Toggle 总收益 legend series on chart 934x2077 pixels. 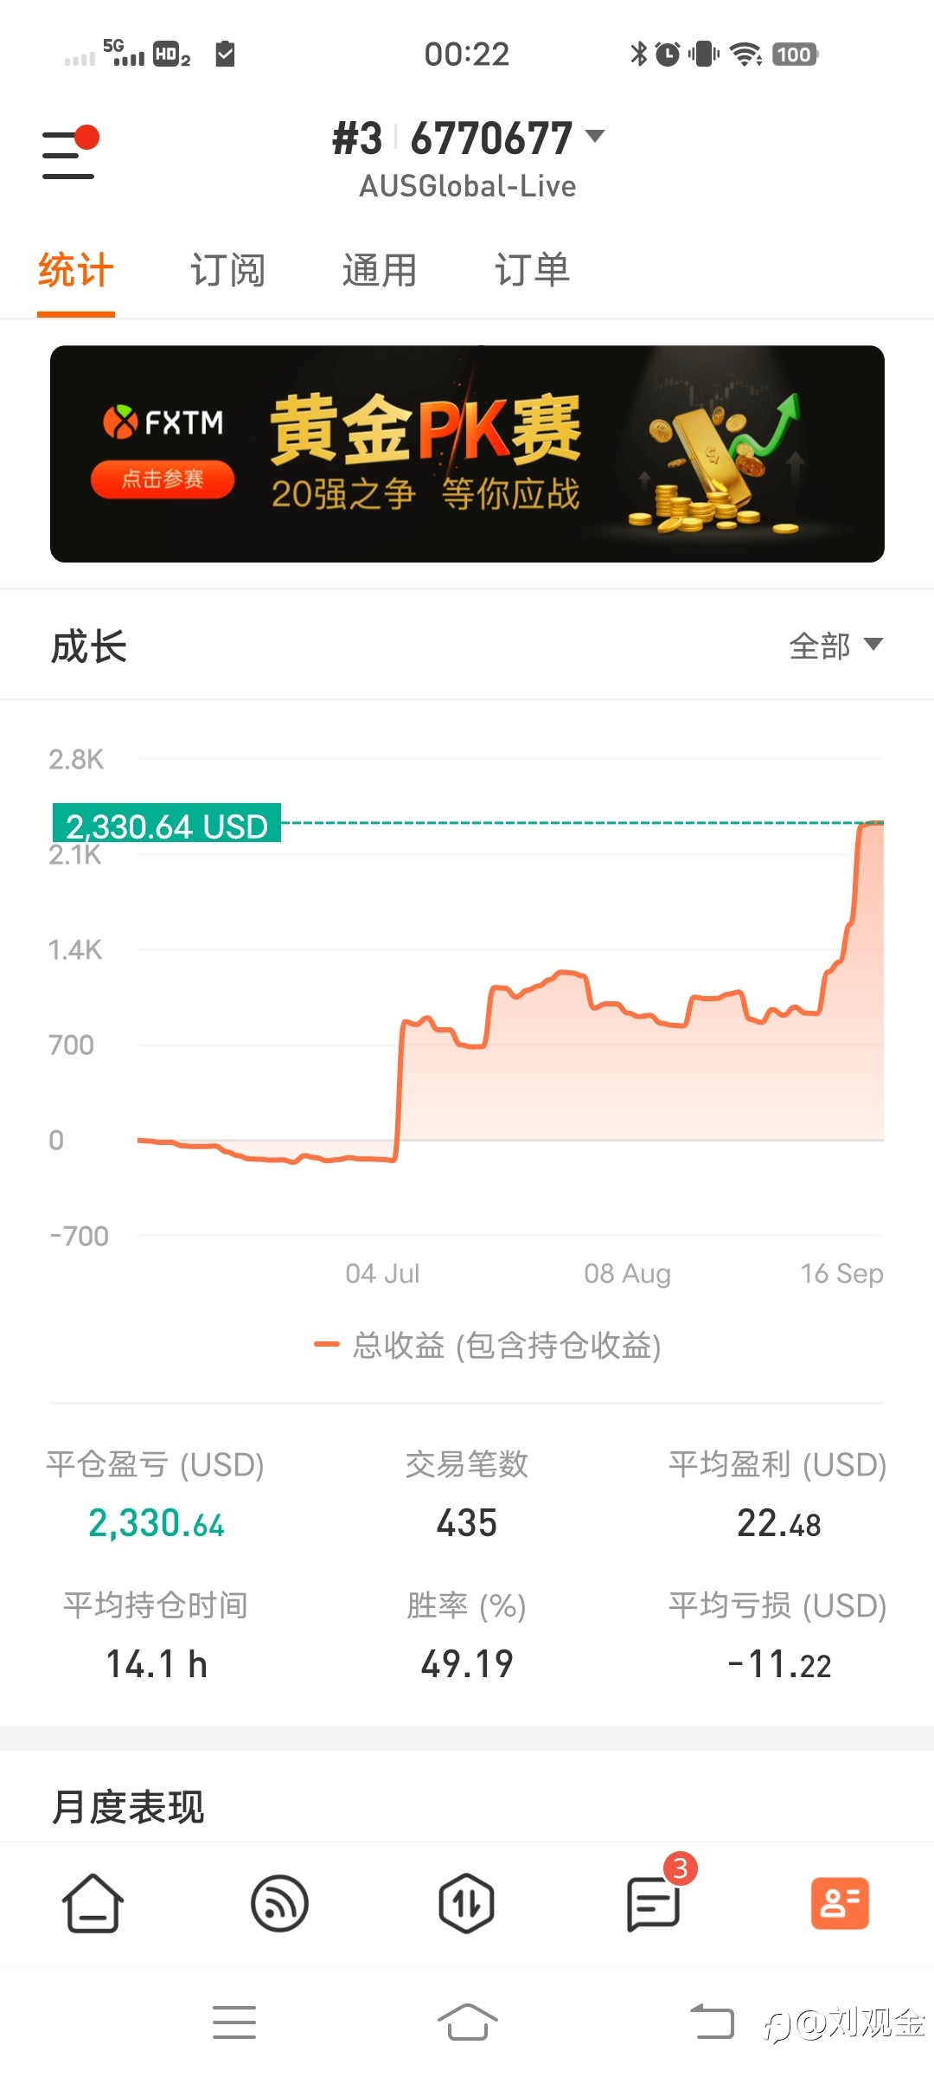point(487,1345)
